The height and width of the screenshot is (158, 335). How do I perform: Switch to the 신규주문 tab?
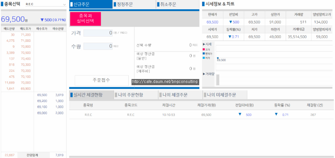(x=91, y=4)
